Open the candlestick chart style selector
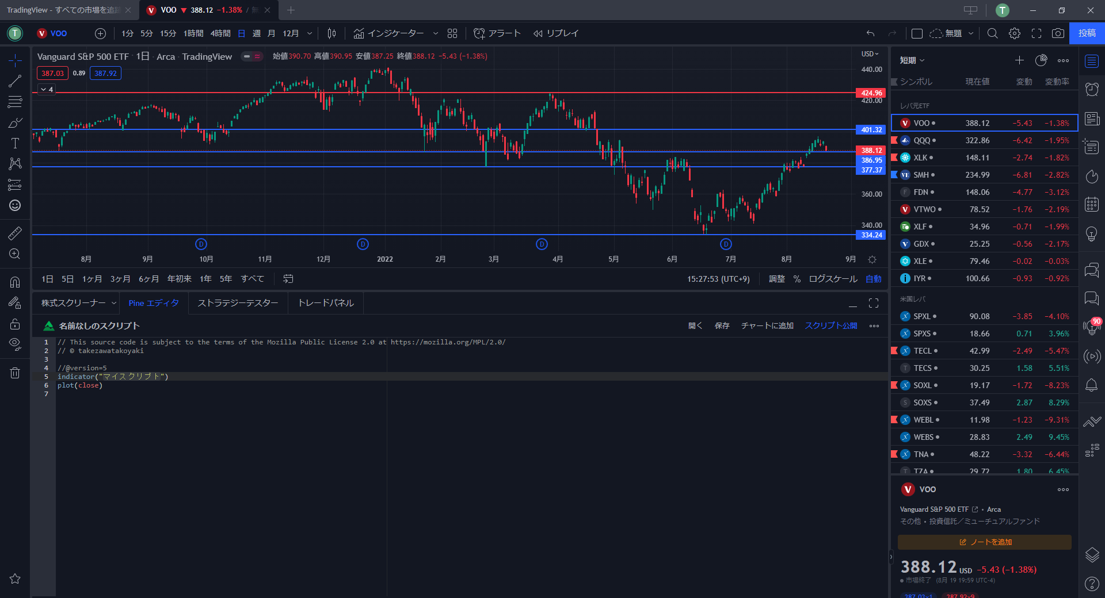 tap(331, 33)
